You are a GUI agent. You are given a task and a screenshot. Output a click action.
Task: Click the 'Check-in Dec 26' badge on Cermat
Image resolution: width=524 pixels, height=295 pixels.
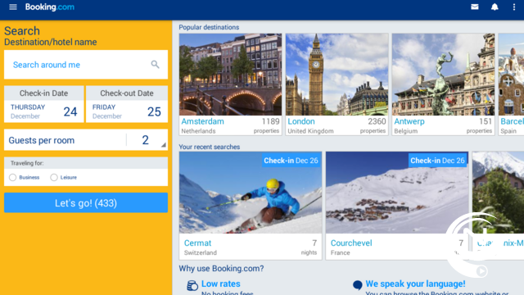pyautogui.click(x=291, y=161)
